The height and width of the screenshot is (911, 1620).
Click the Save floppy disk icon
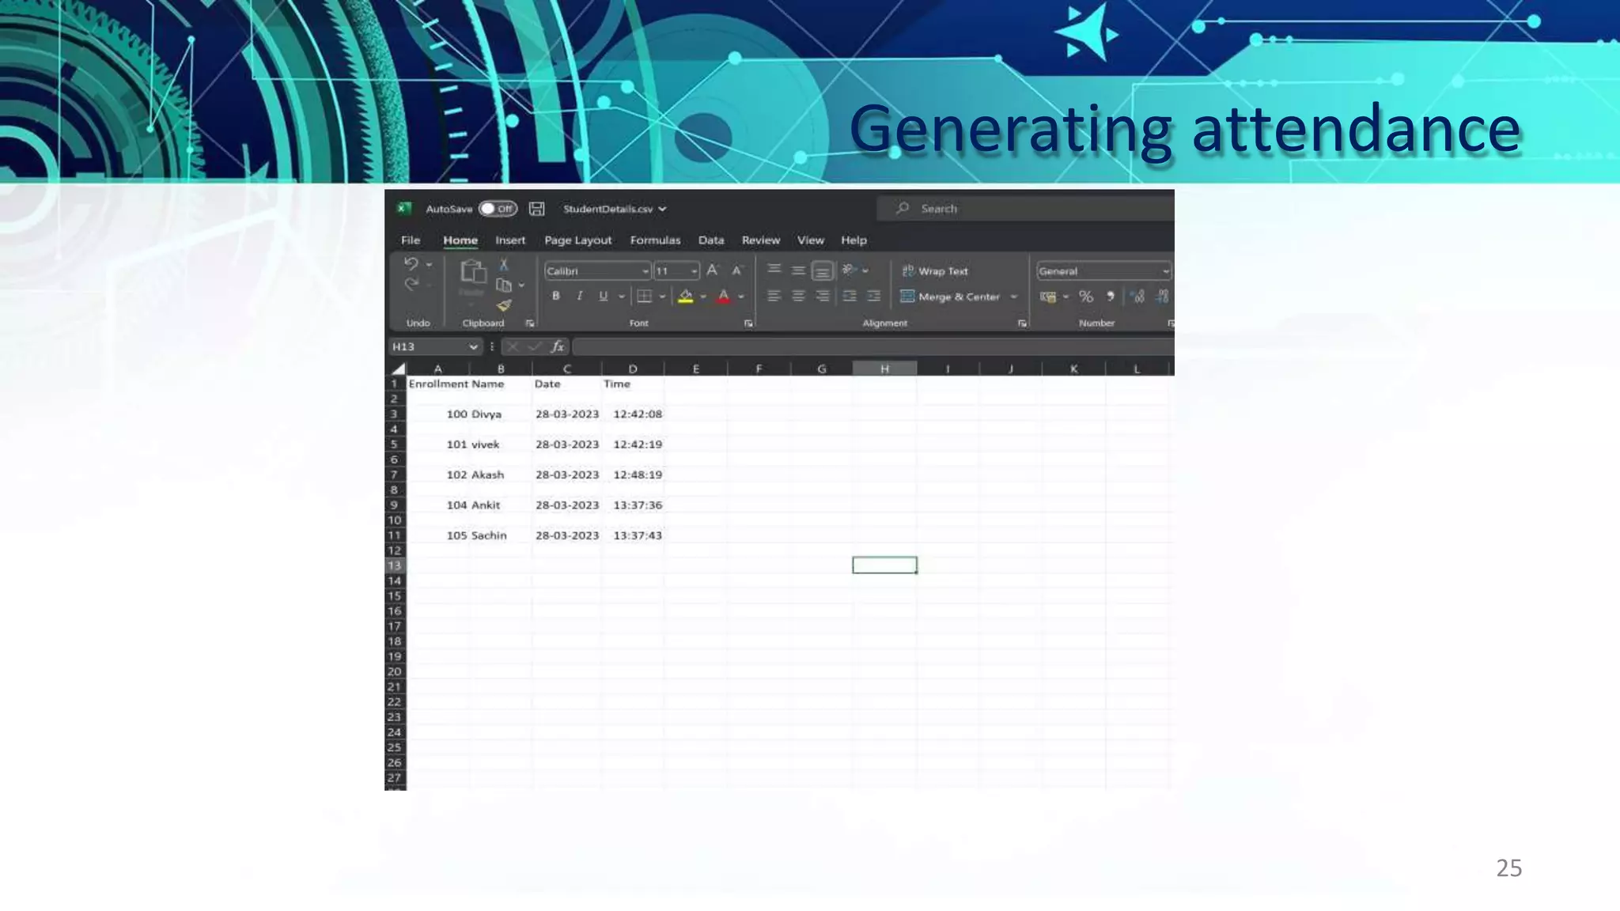pyautogui.click(x=536, y=209)
